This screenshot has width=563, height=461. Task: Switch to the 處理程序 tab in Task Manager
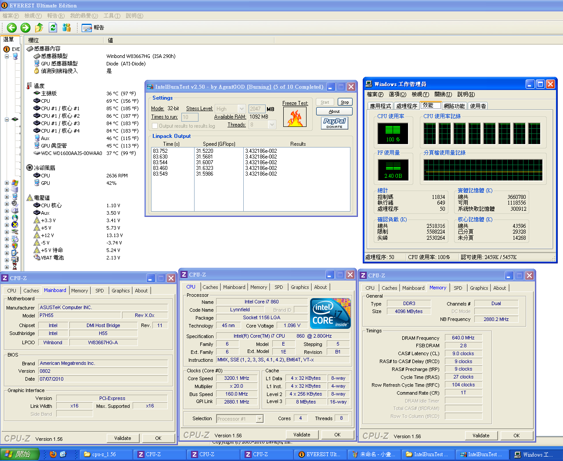click(x=407, y=106)
